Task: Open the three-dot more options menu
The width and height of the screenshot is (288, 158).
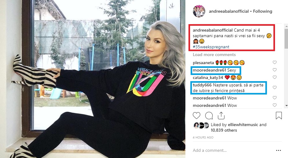Action: coord(278,151)
